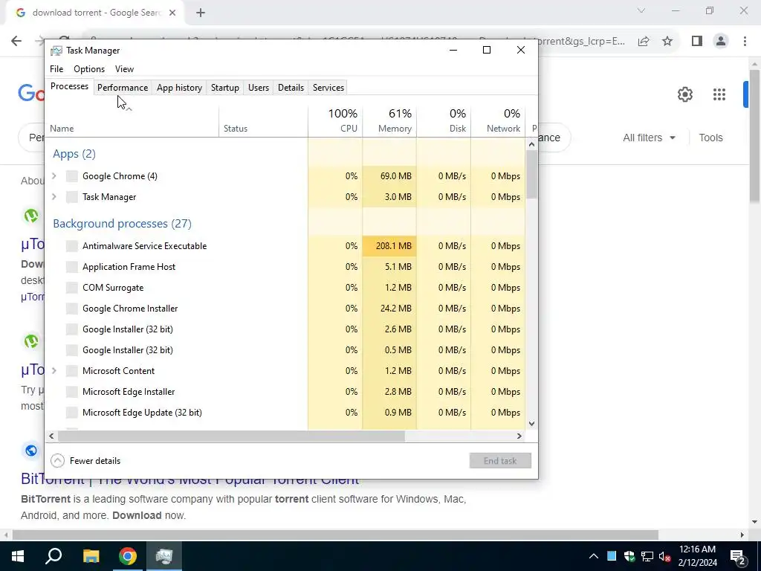Sort processes by Disk column
761x571 pixels.
(x=444, y=120)
